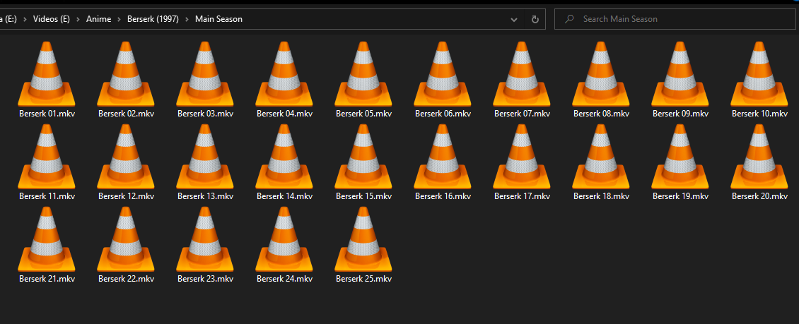Go to Videos (E) in the breadcrumb

(x=52, y=19)
